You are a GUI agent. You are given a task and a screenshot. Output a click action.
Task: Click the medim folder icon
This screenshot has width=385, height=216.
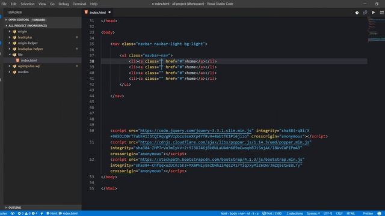tap(14, 72)
